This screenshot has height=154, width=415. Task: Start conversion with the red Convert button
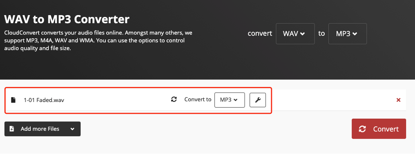[x=379, y=129]
